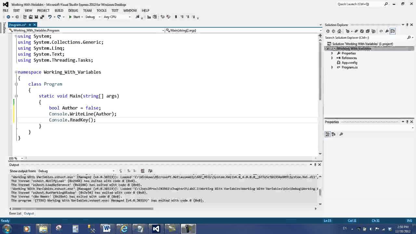
Task: Click the Undo toolbar icon
Action: pos(50,17)
